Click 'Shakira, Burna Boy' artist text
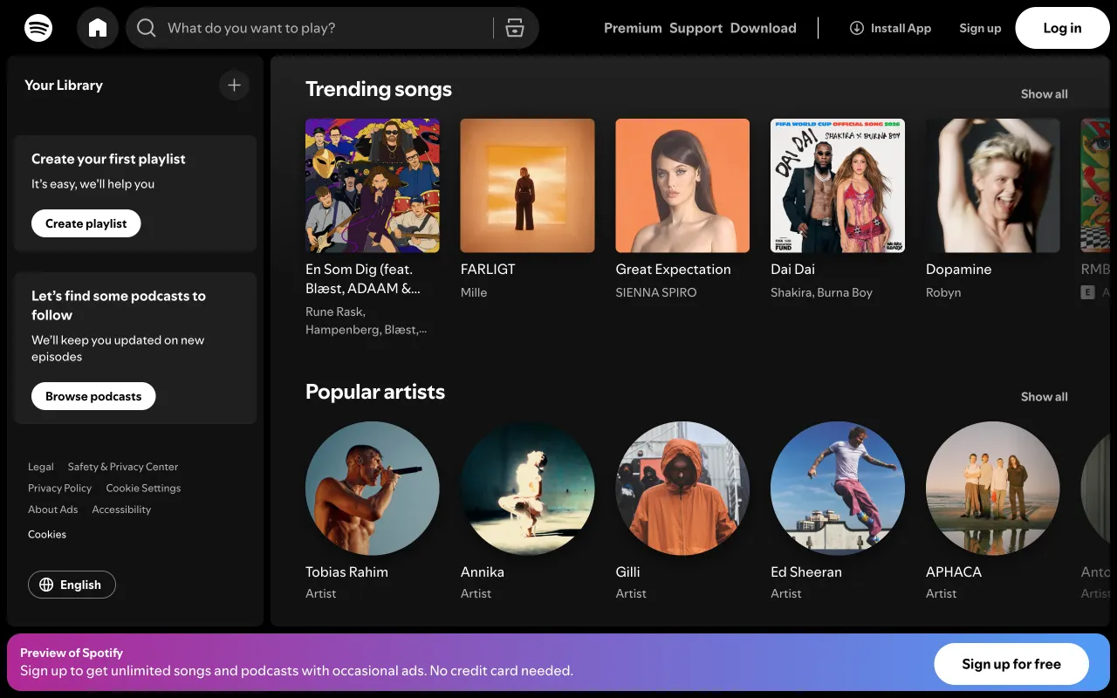The image size is (1117, 698). coord(821,292)
